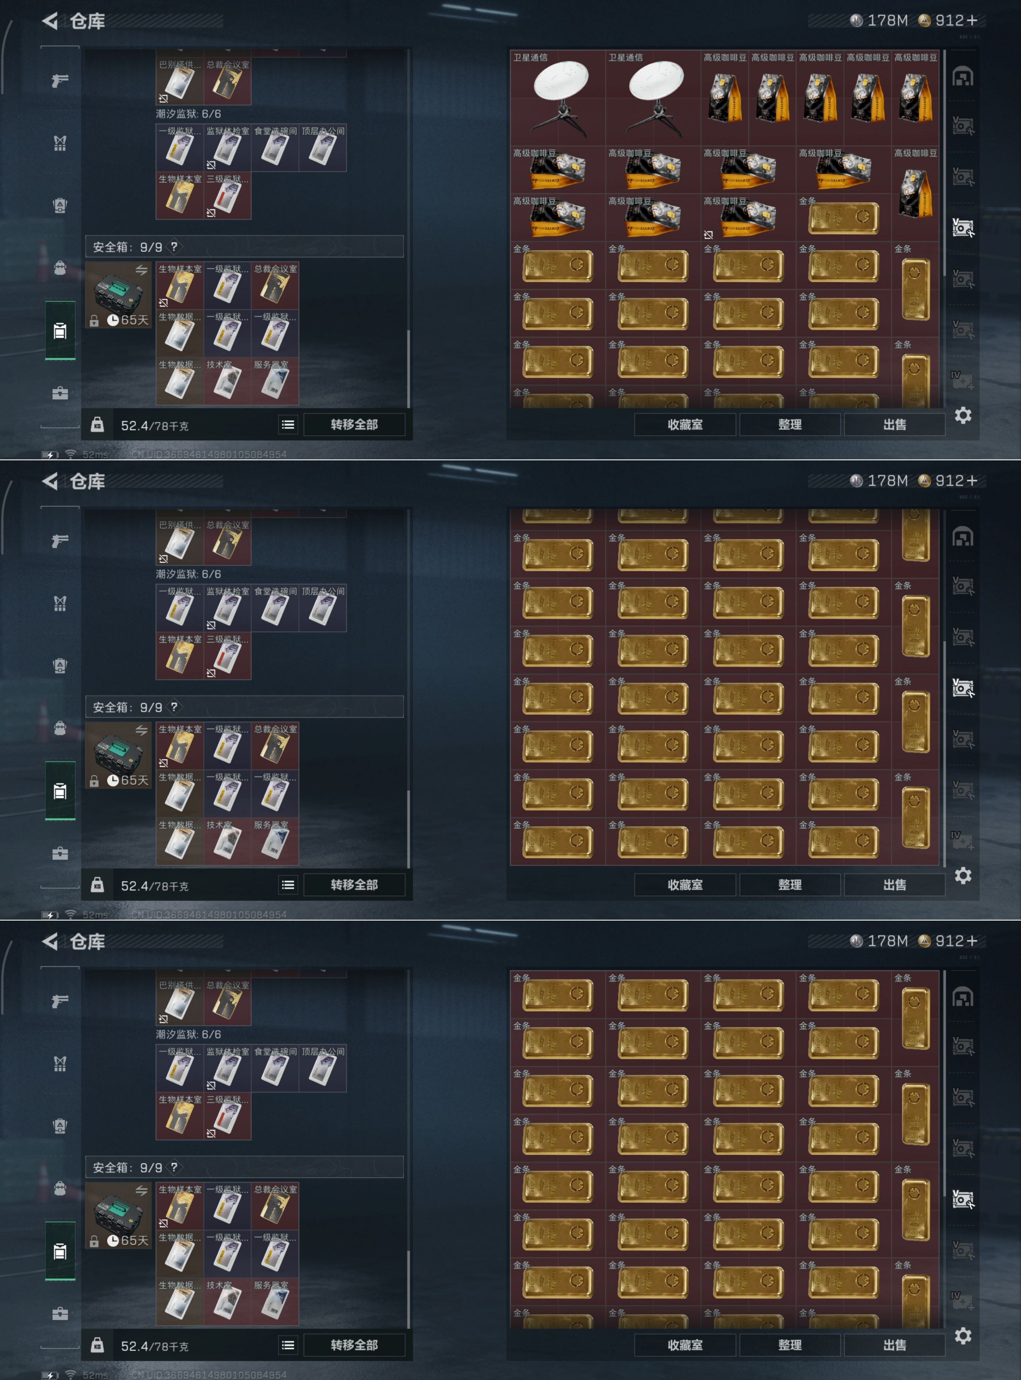
Task: Click the back arrow beside 仓库 in topmost screenshot
Action: coord(50,21)
